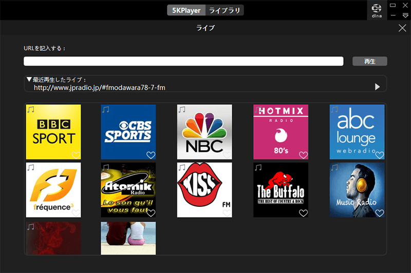411x273 pixels.
Task: Open the title bar dropdown menu arrow
Action: point(405,16)
